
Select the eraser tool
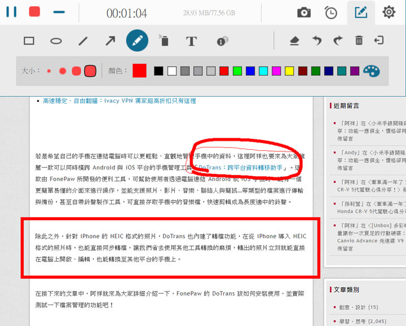pos(294,41)
